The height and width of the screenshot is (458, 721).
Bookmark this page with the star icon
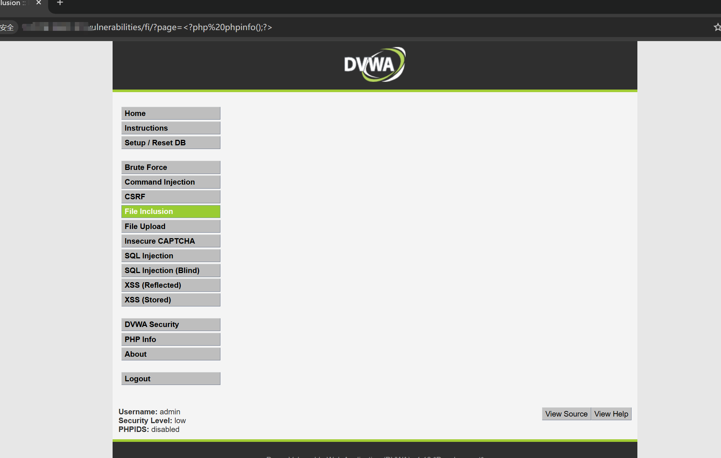[717, 27]
